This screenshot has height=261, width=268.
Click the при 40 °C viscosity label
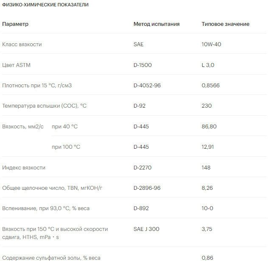(65, 127)
